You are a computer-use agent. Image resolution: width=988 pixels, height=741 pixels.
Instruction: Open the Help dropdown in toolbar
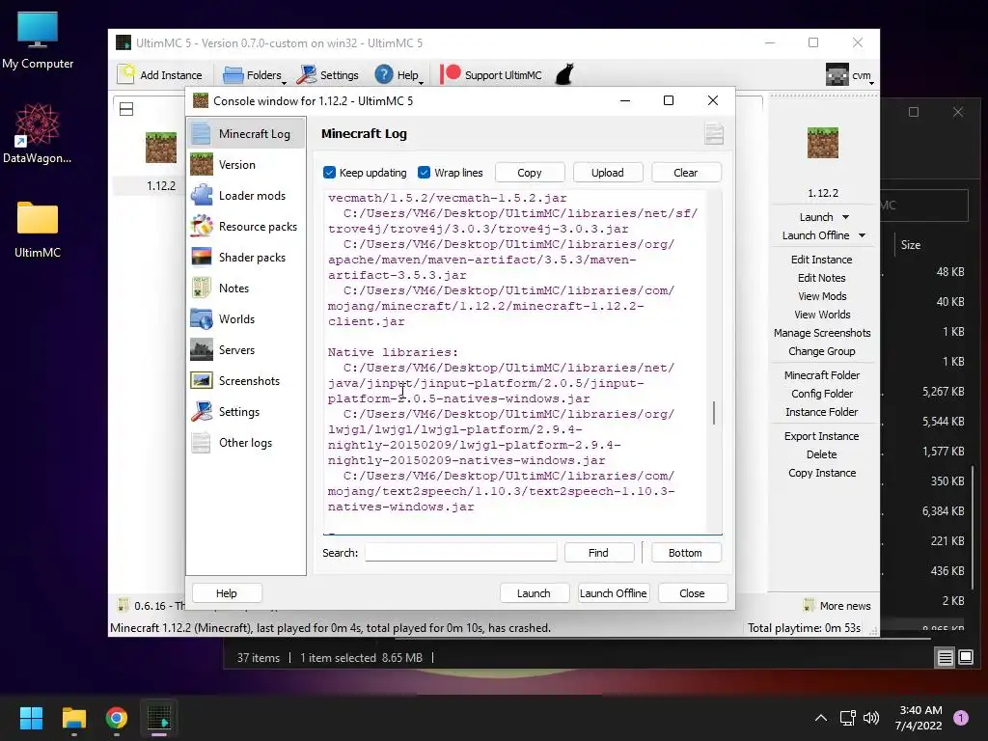pos(398,75)
